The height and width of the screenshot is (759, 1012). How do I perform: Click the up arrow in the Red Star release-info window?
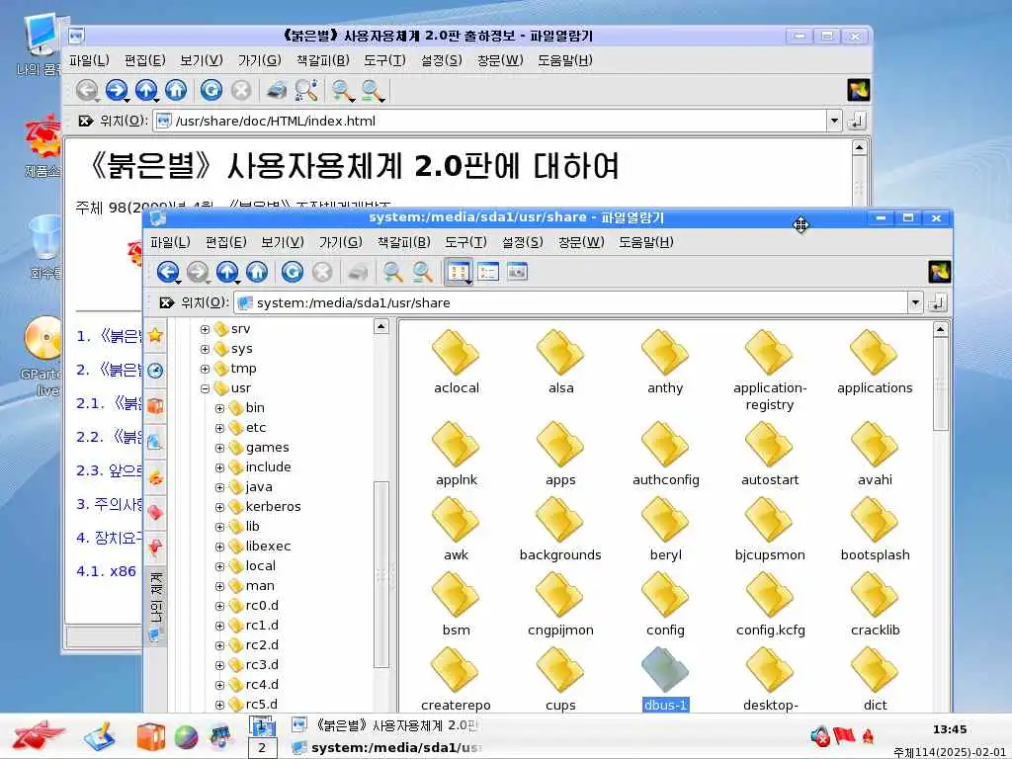click(146, 90)
